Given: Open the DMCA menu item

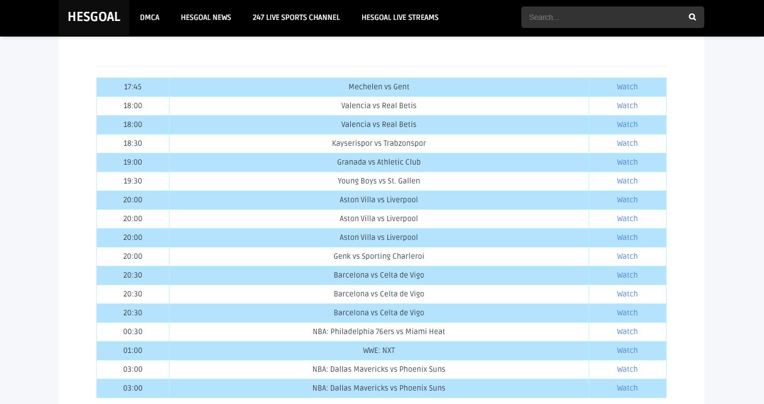Looking at the screenshot, I should point(150,17).
